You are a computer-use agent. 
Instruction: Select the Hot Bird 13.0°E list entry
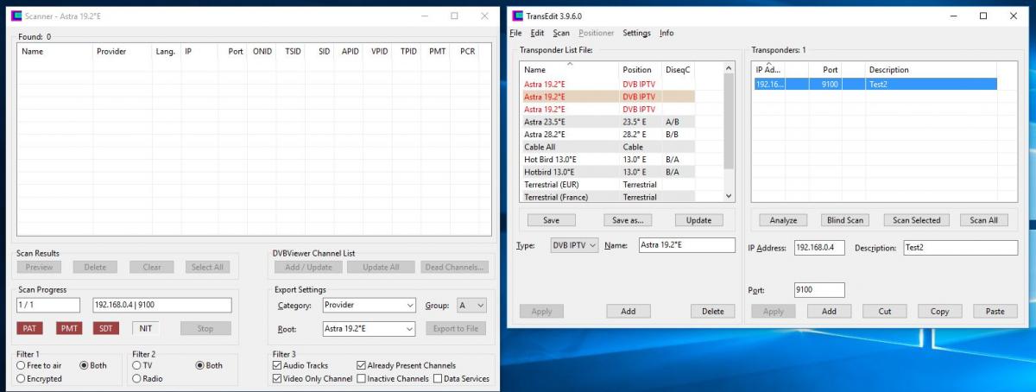[550, 159]
